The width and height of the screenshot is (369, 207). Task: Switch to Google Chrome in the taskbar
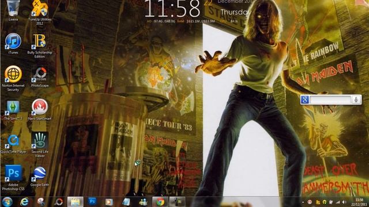click(x=160, y=202)
